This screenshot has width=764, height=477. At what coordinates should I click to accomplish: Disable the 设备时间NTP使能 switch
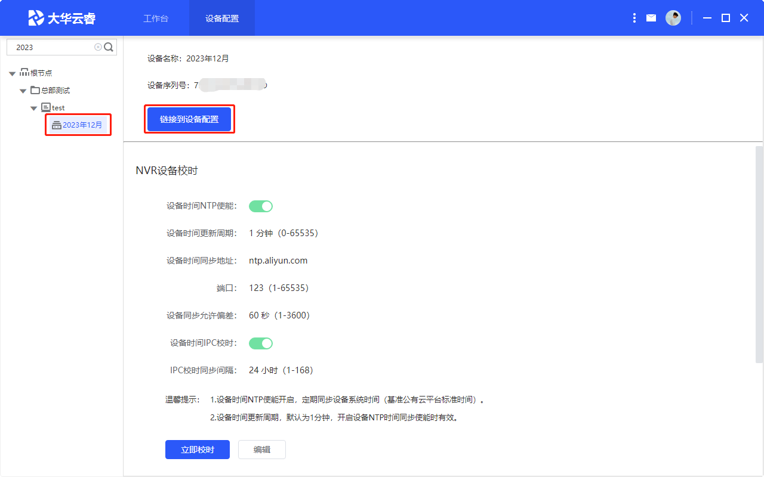pyautogui.click(x=261, y=206)
